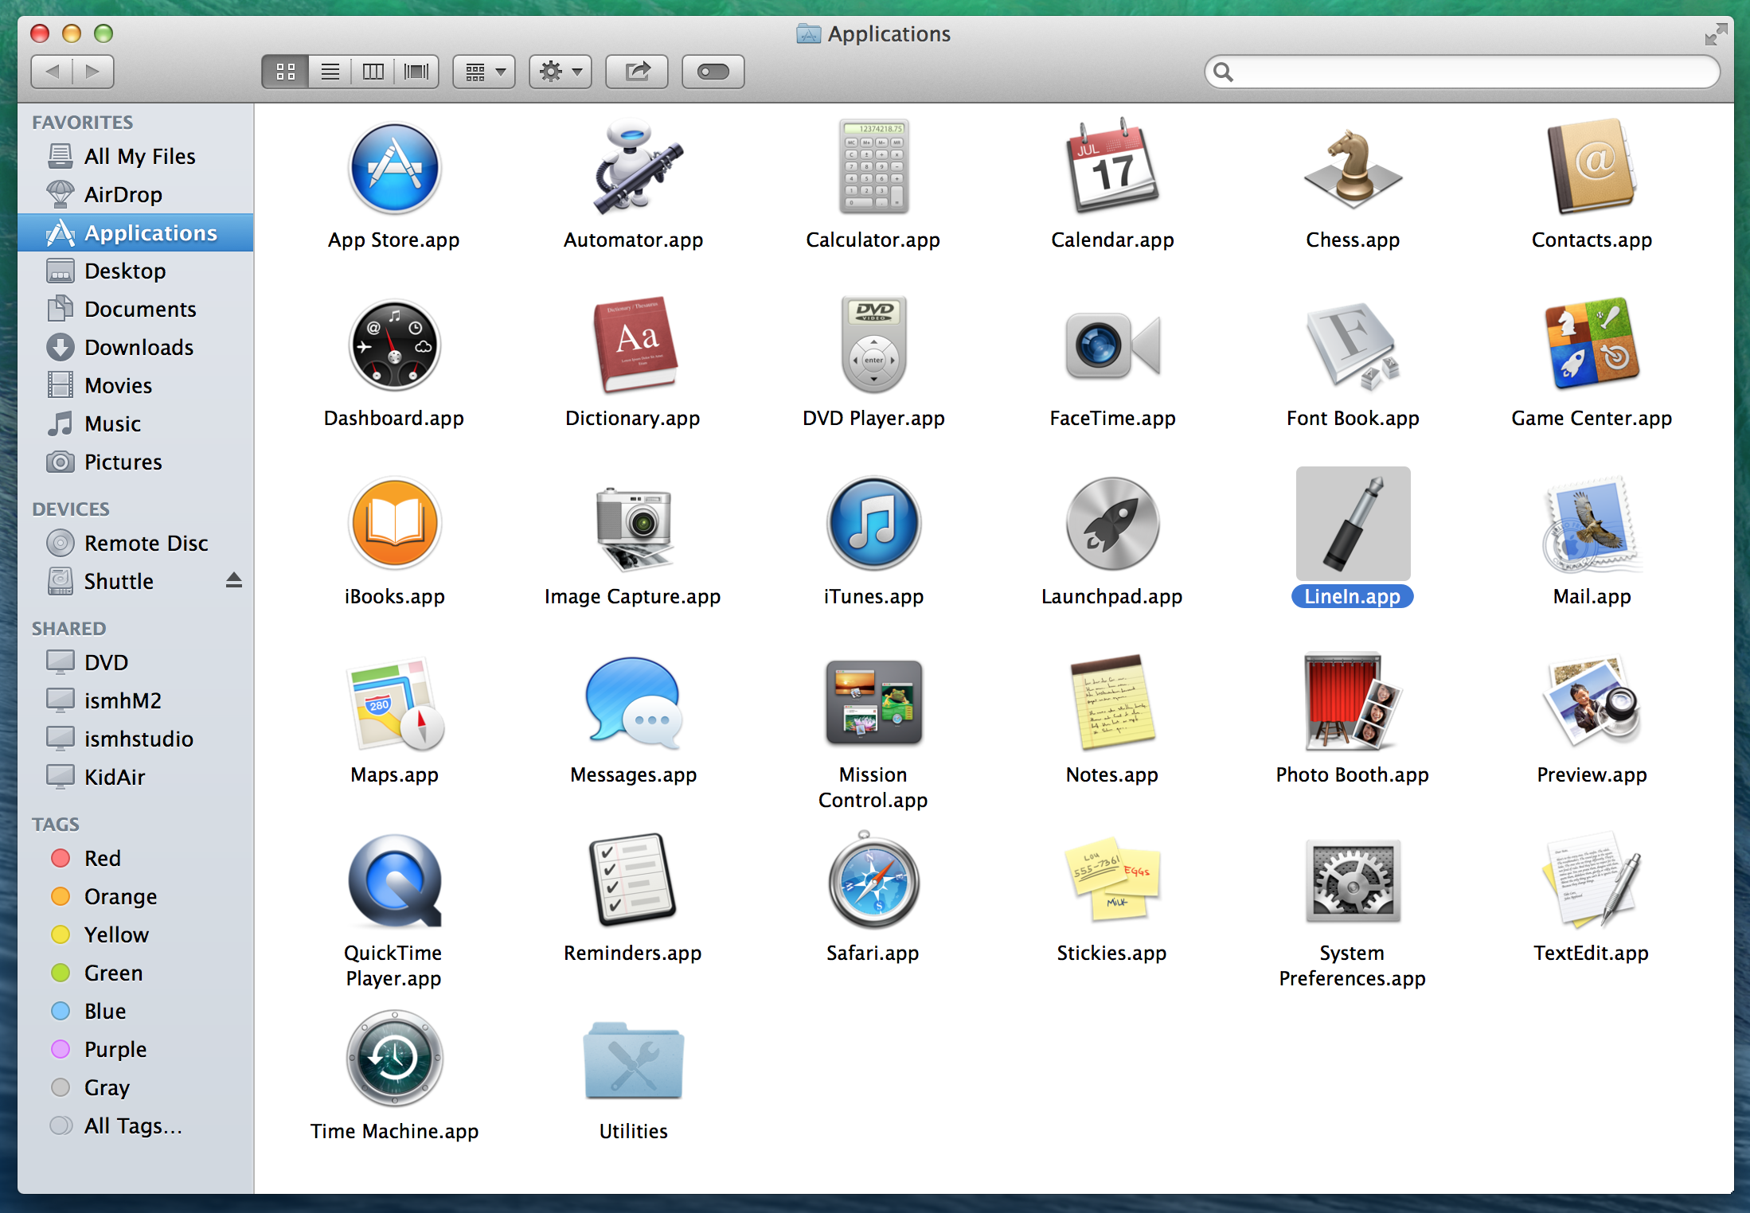Select the Mail stamp icon
The height and width of the screenshot is (1213, 1750).
[1592, 524]
